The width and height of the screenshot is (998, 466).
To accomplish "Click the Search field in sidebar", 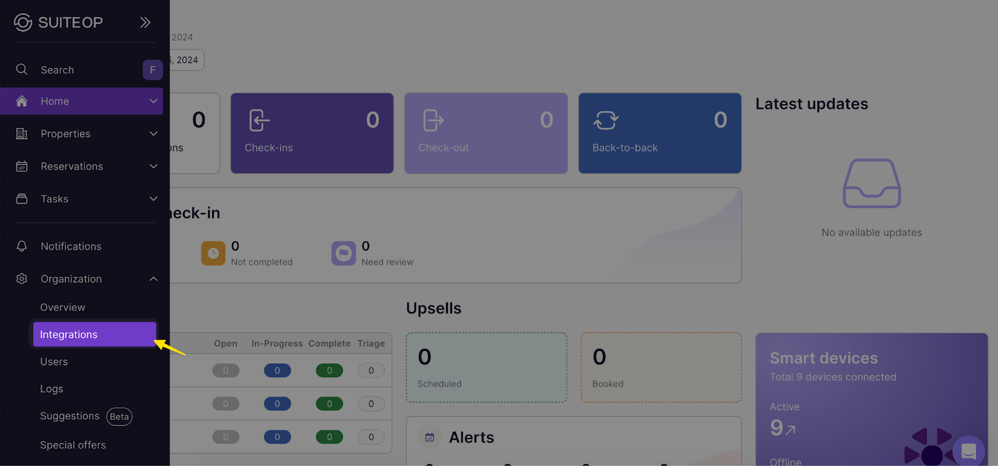I will click(x=75, y=70).
